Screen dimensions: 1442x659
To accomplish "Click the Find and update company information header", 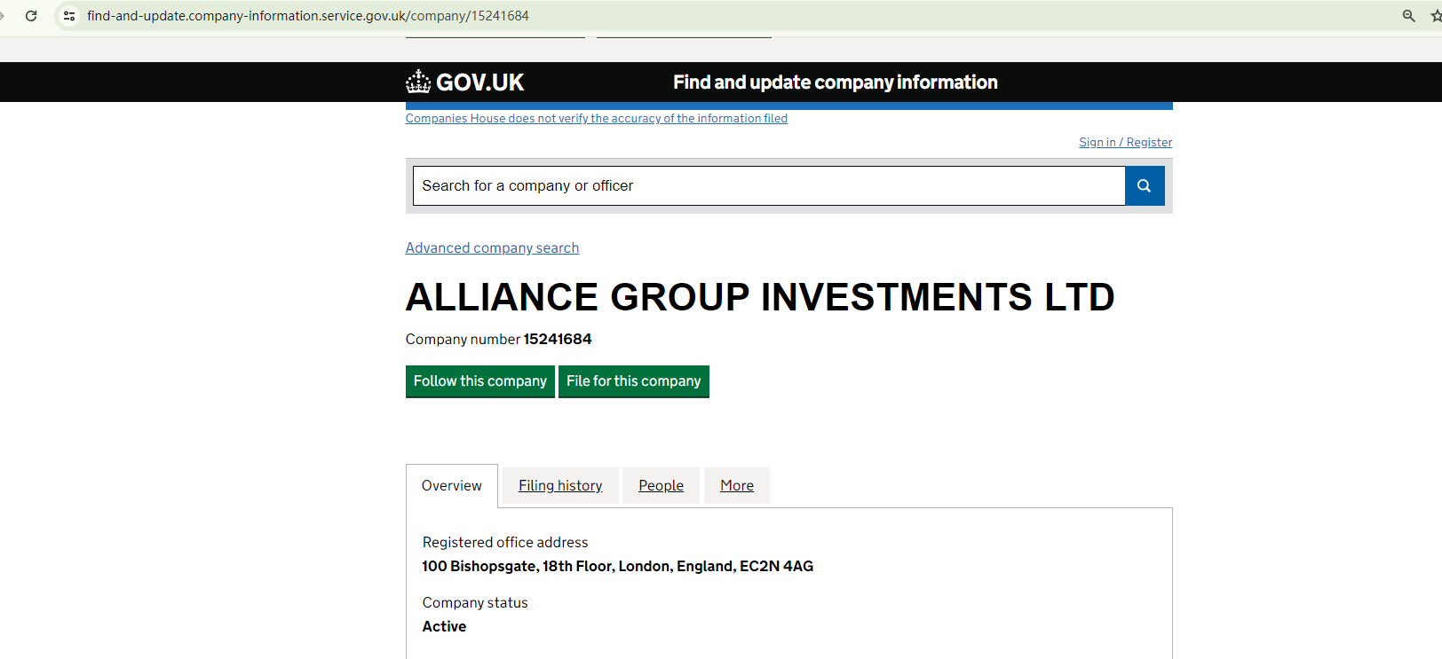I will coord(835,82).
